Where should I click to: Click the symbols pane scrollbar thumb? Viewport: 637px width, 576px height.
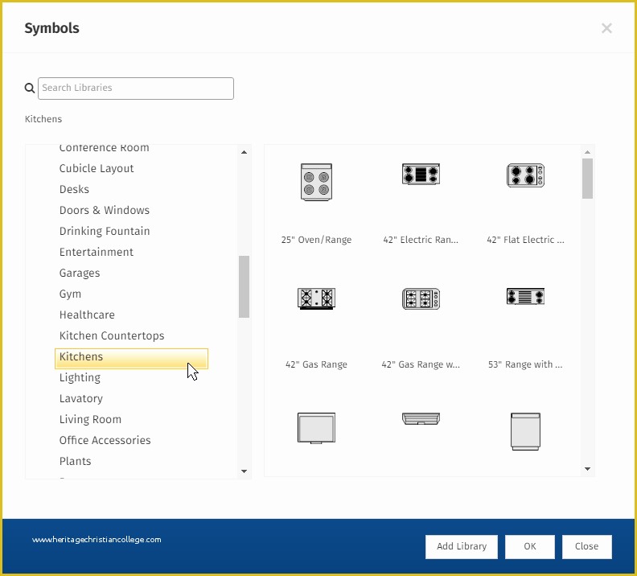click(x=587, y=179)
